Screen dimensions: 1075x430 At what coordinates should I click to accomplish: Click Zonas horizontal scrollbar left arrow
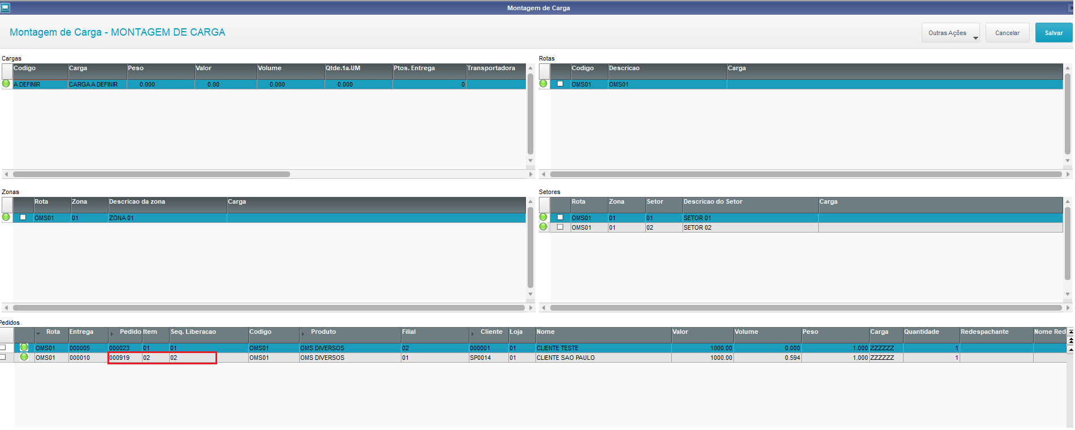(6, 308)
